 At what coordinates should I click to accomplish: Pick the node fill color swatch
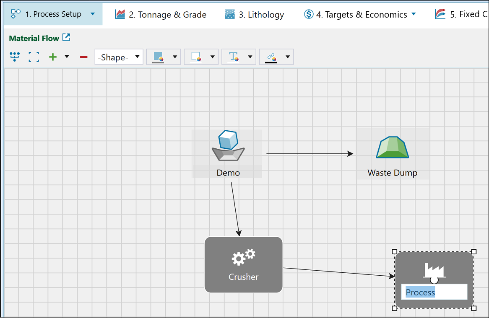[x=158, y=57]
